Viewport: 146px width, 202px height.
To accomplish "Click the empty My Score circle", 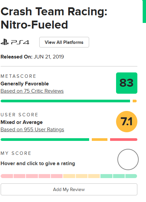I will point(128,159).
